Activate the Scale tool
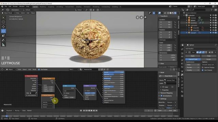This screenshot has height=122, width=218. pyautogui.click(x=3, y=36)
